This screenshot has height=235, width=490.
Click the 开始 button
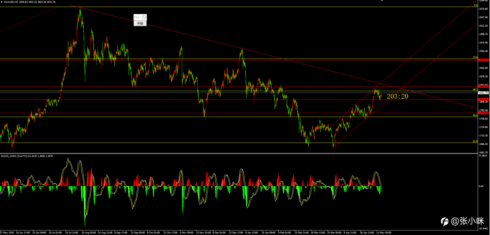(x=140, y=23)
